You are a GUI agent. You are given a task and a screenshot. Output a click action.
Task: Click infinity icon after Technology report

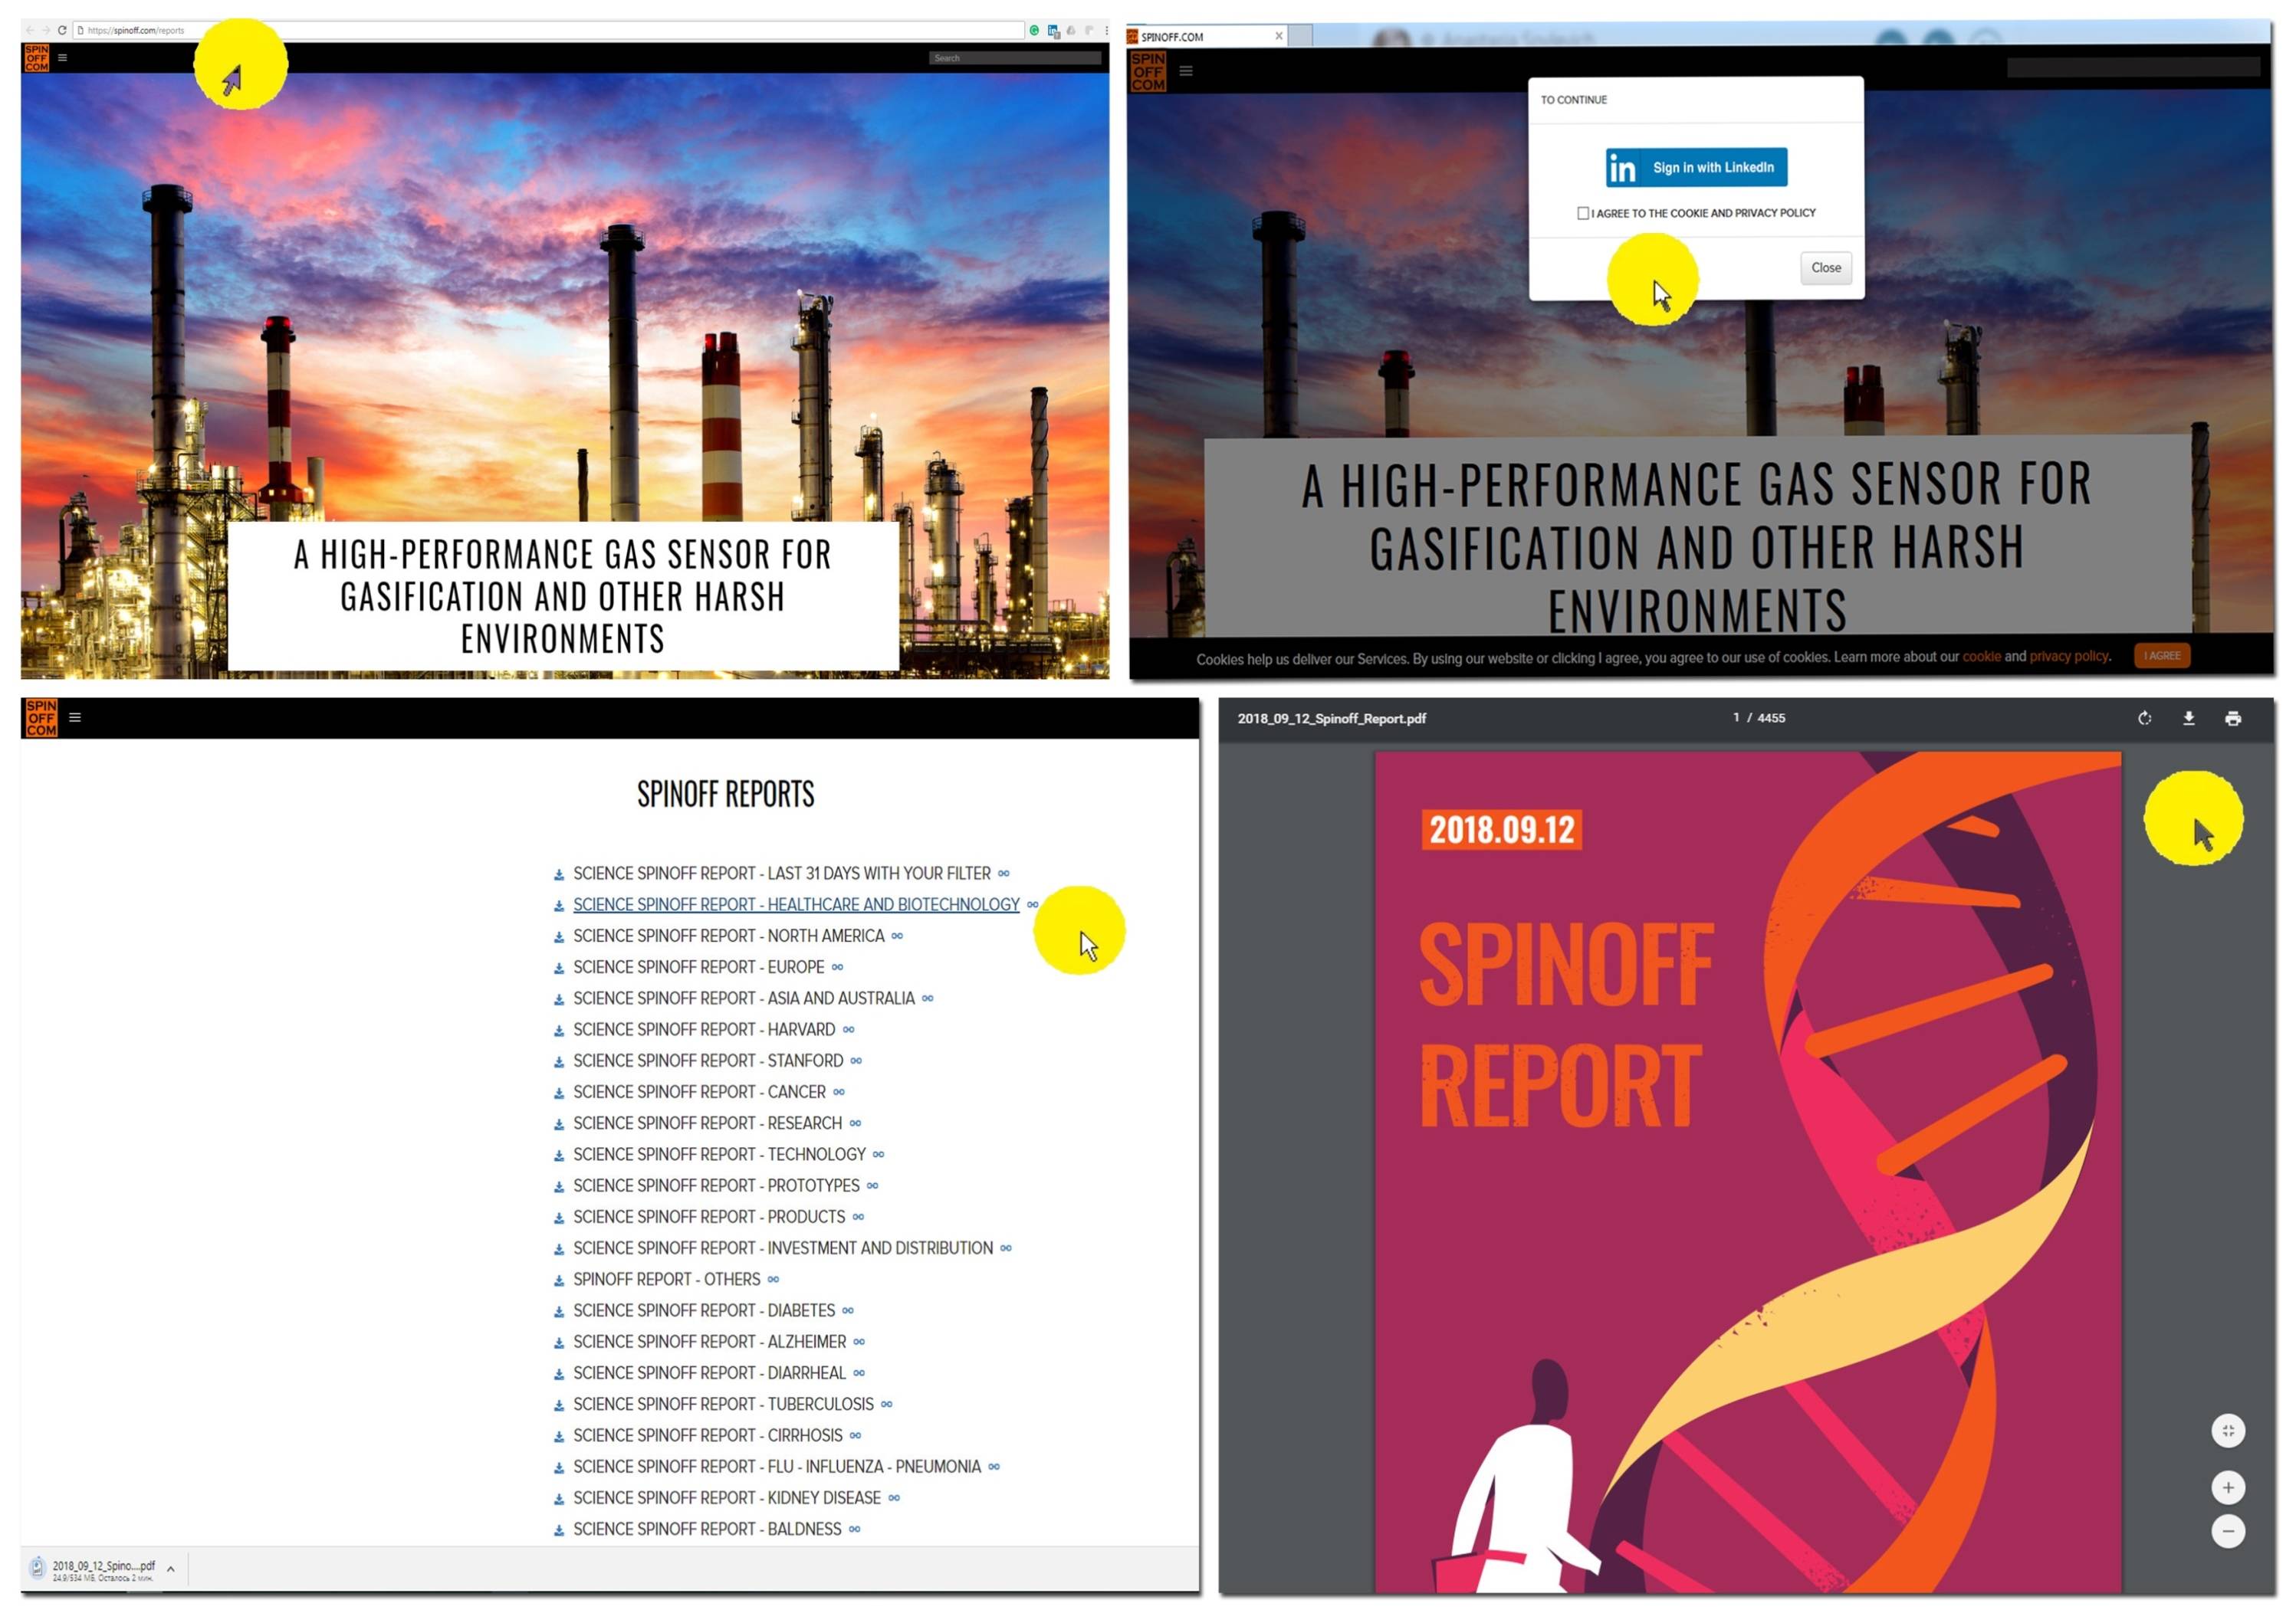[878, 1156]
